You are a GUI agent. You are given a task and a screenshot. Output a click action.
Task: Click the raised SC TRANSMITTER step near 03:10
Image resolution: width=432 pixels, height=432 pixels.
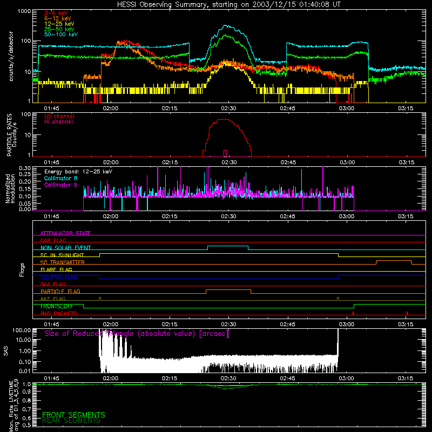point(394,261)
